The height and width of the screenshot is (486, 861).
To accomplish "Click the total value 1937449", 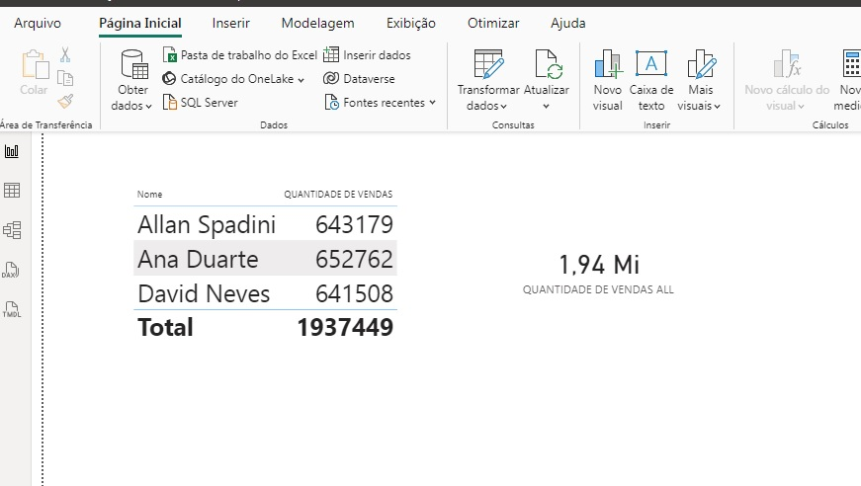I will [345, 328].
